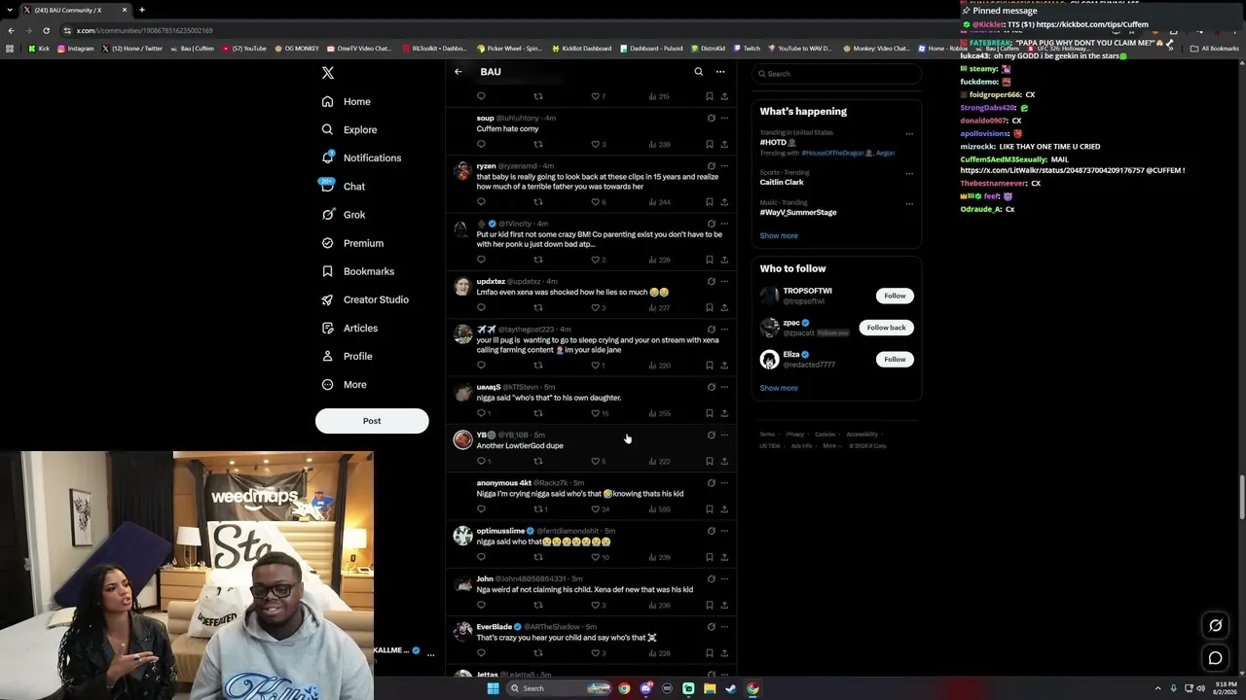Bookmark soup's Cuffem hate corny post
The height and width of the screenshot is (700, 1246).
point(709,145)
